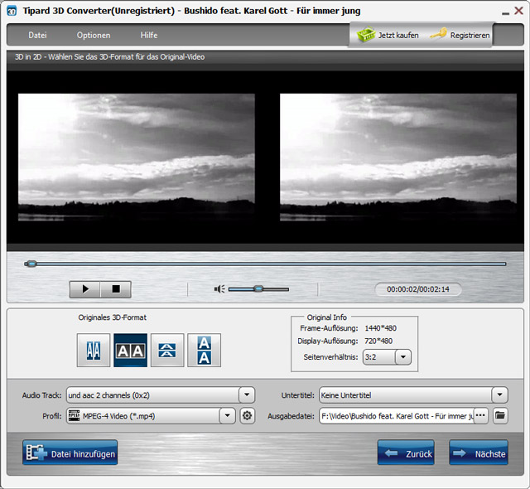The image size is (530, 489).
Task: Click the Registrieren button
Action: tap(460, 35)
